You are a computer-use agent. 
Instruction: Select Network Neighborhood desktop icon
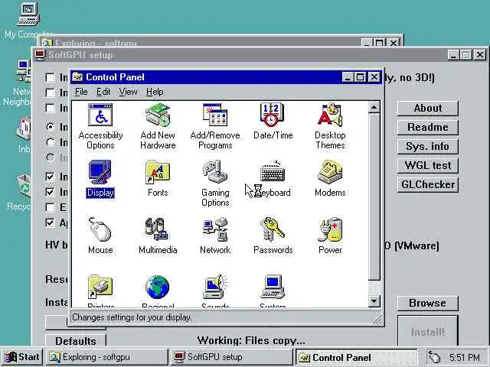tap(18, 83)
